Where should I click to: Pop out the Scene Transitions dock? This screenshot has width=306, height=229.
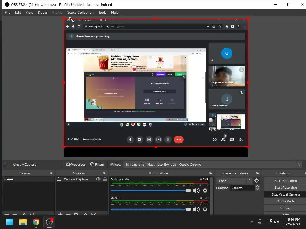[257, 173]
